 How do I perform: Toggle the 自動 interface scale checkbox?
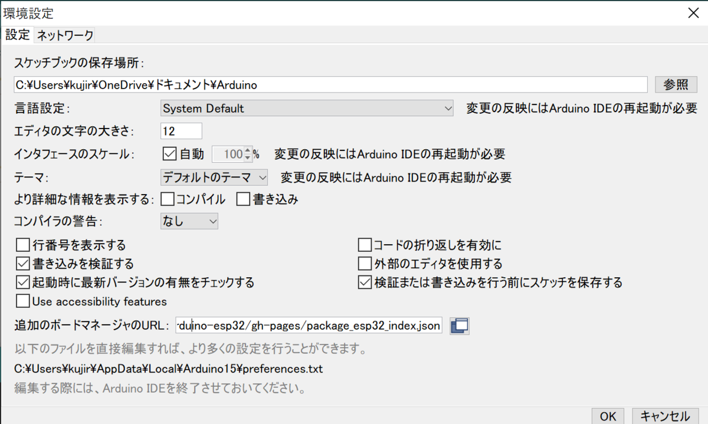click(170, 154)
